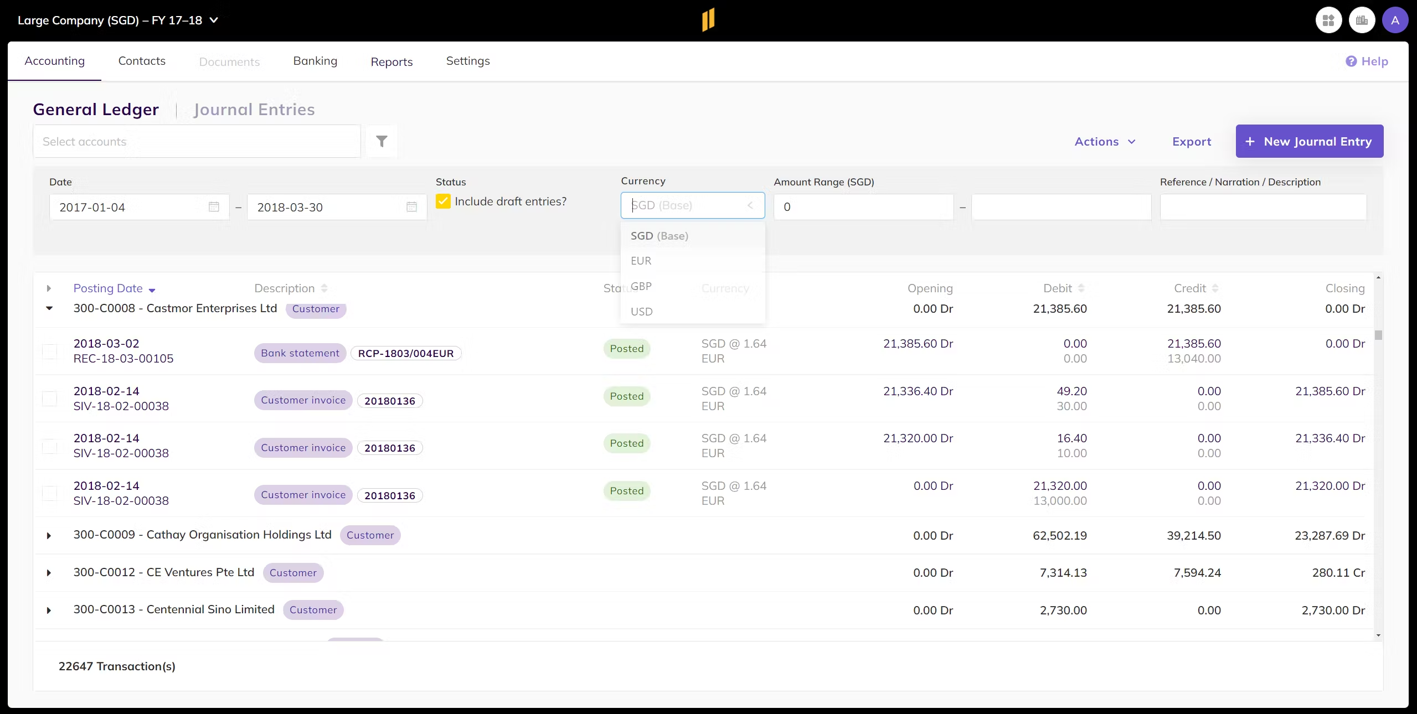Sort by the Credit column arrows
The width and height of the screenshot is (1417, 714).
pyautogui.click(x=1215, y=288)
